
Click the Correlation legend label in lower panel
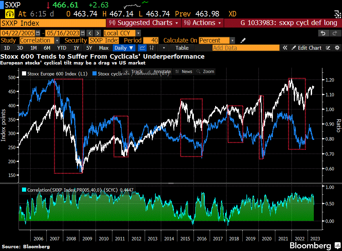pos(80,190)
